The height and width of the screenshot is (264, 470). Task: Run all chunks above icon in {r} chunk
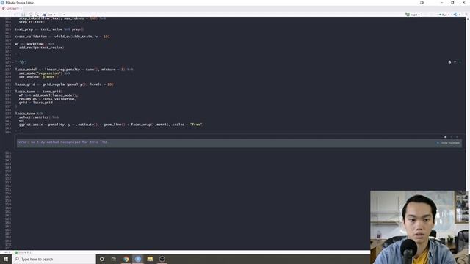(455, 62)
